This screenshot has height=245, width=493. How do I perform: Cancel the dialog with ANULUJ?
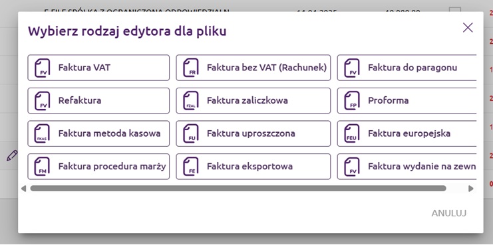click(448, 213)
